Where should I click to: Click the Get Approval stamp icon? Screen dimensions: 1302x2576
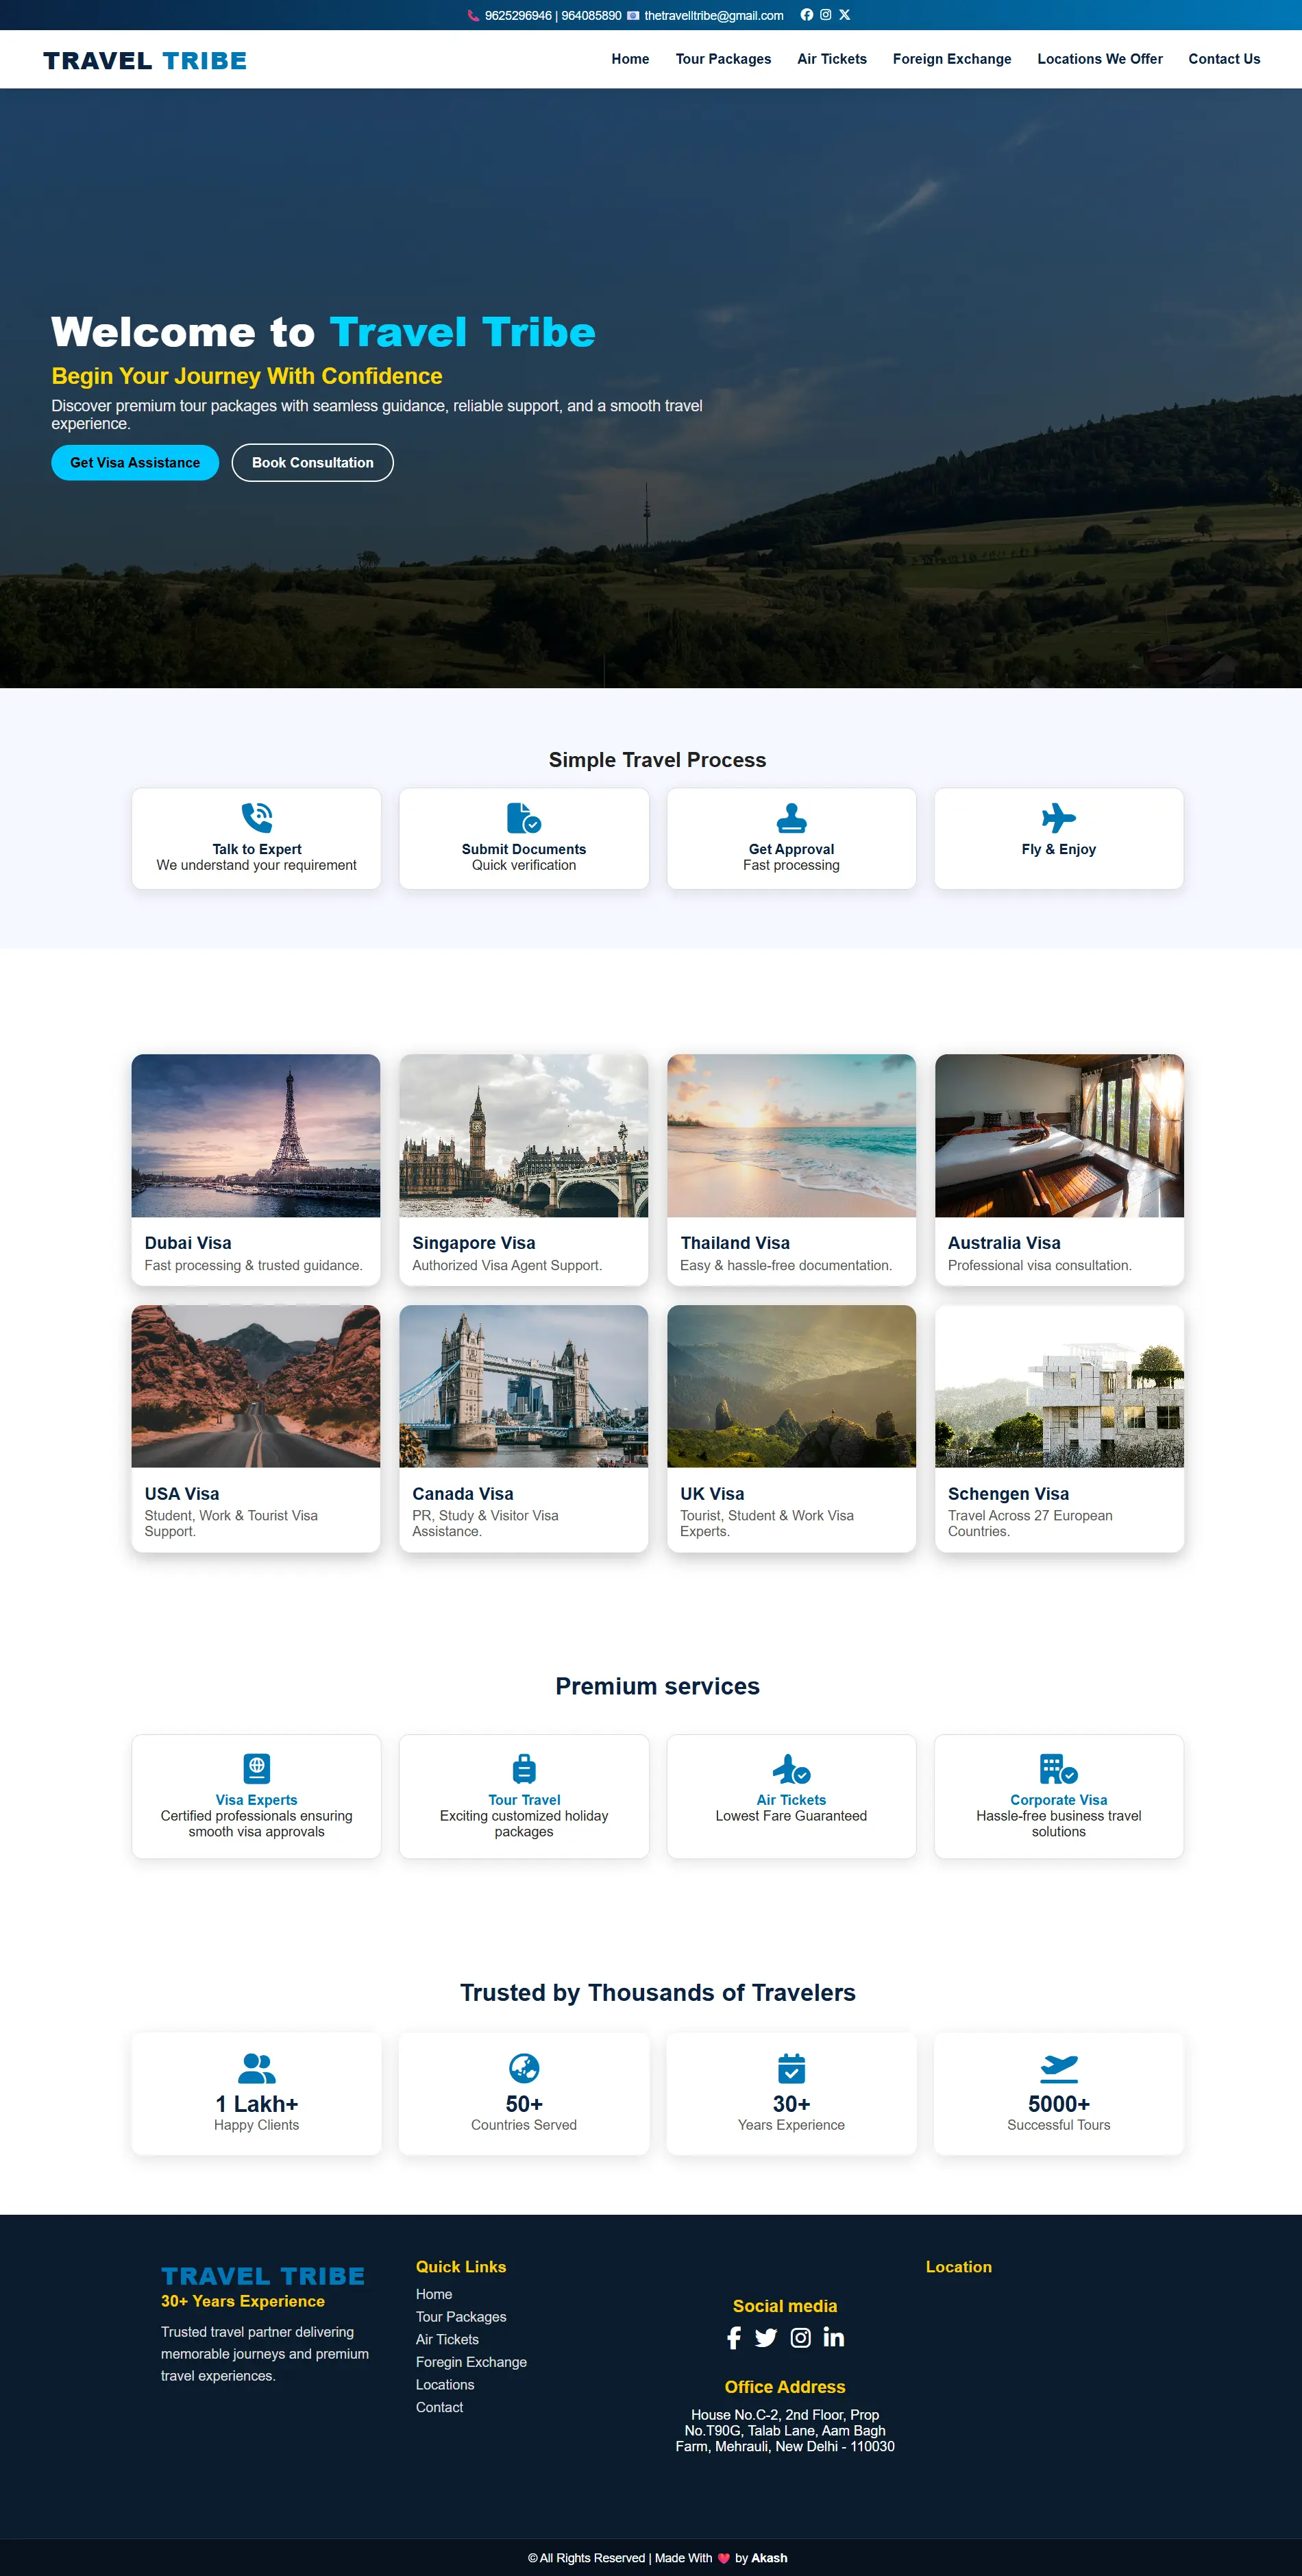(791, 817)
